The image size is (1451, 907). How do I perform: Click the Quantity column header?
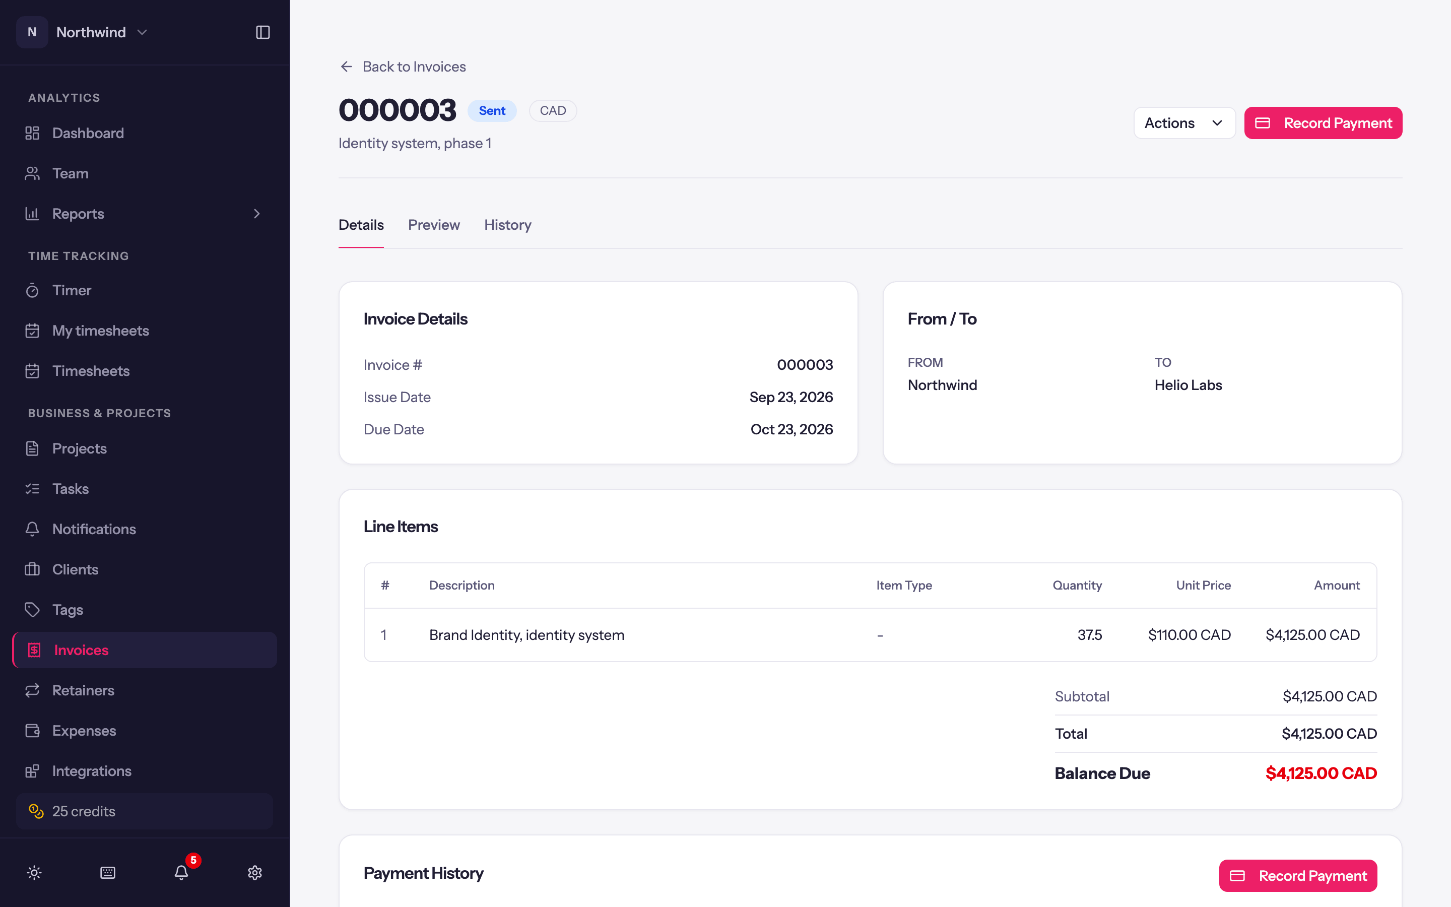pyautogui.click(x=1077, y=586)
